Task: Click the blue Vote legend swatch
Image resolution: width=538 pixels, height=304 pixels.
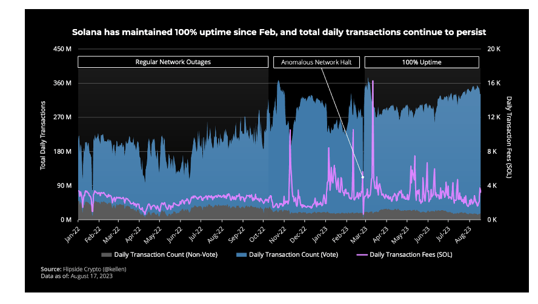Action: click(x=242, y=255)
